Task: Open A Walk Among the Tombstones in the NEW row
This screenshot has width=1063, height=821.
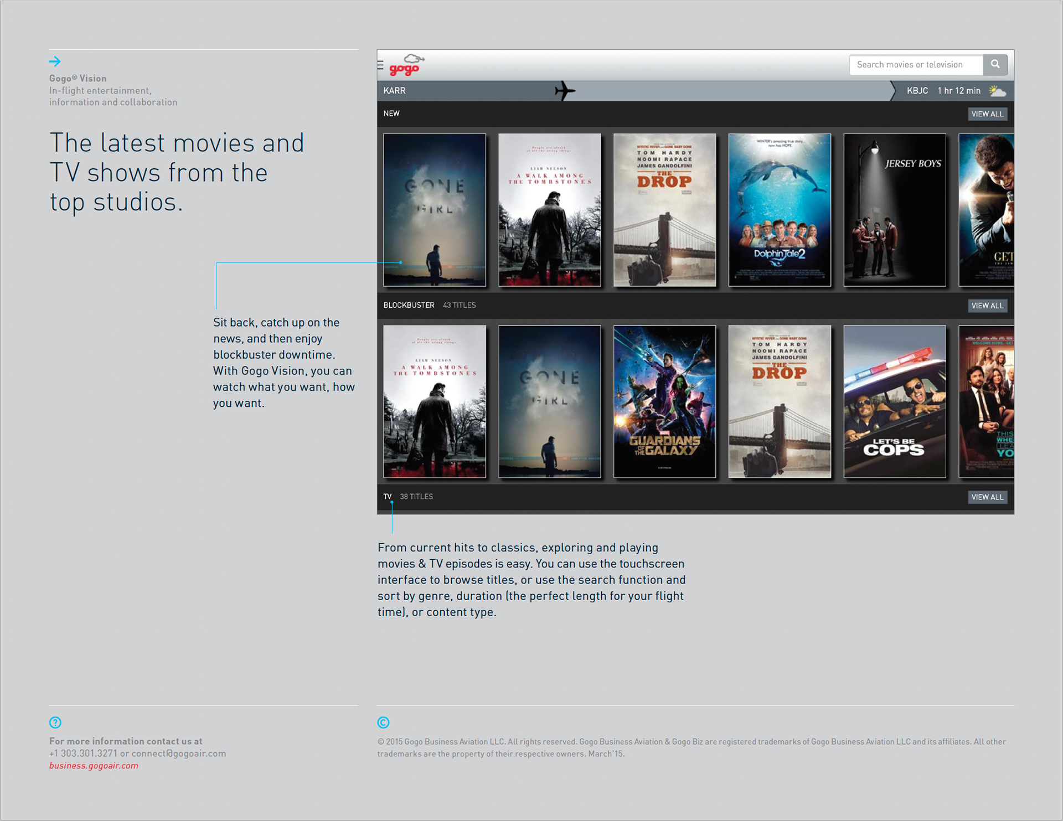Action: point(550,210)
